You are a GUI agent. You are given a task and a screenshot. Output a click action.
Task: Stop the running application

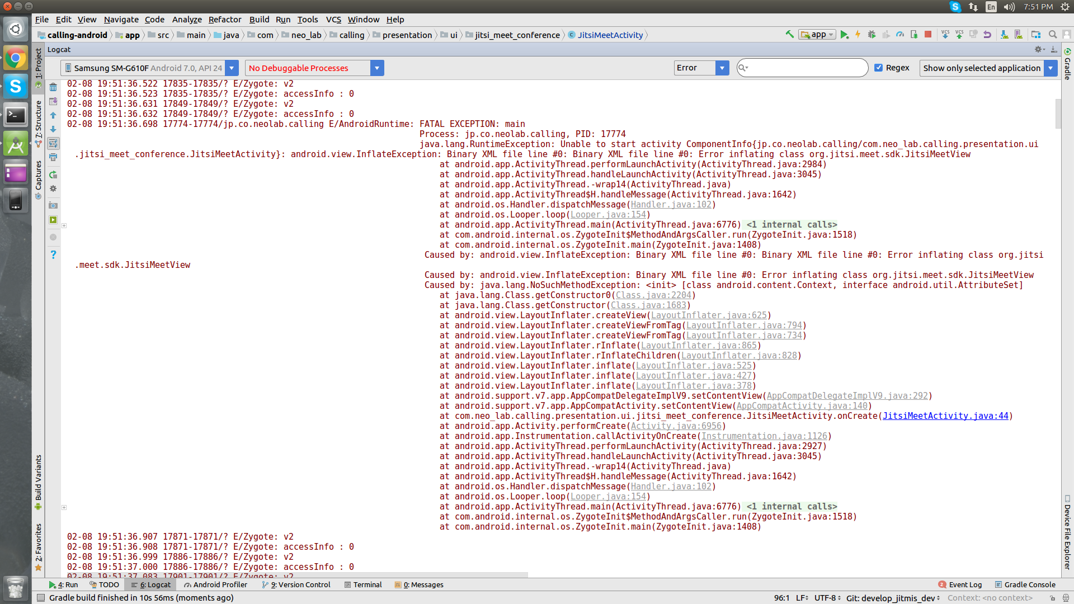click(x=928, y=35)
